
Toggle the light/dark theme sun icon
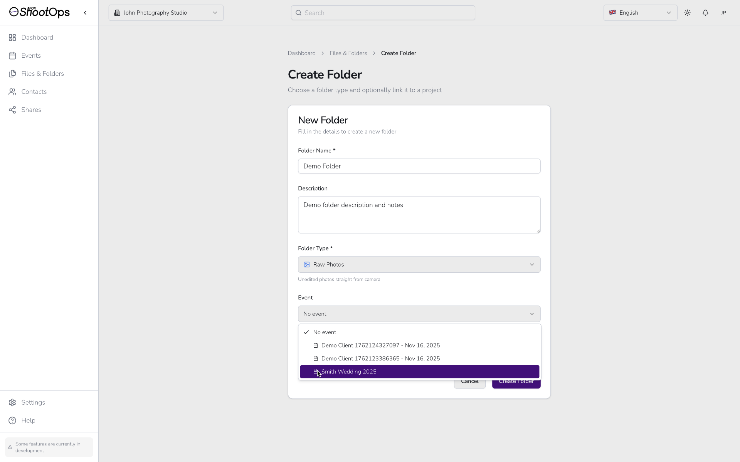point(687,13)
